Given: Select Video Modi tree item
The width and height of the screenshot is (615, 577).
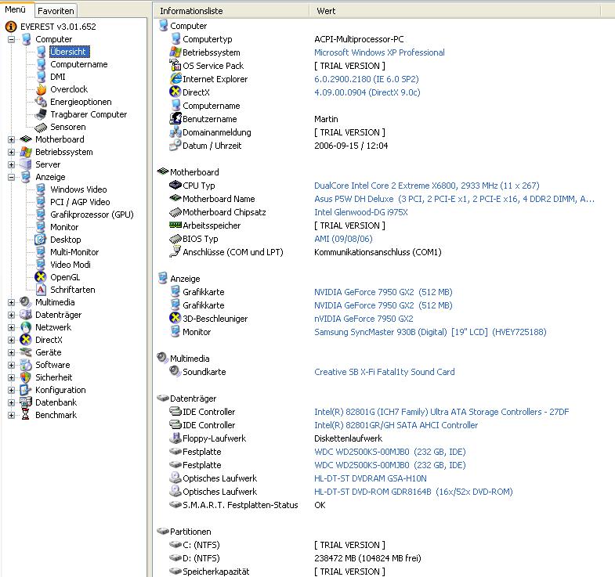Looking at the screenshot, I should click(x=71, y=265).
